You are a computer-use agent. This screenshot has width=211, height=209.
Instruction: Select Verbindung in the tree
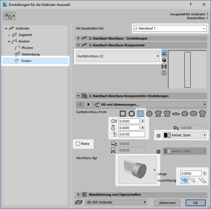pos(30,54)
